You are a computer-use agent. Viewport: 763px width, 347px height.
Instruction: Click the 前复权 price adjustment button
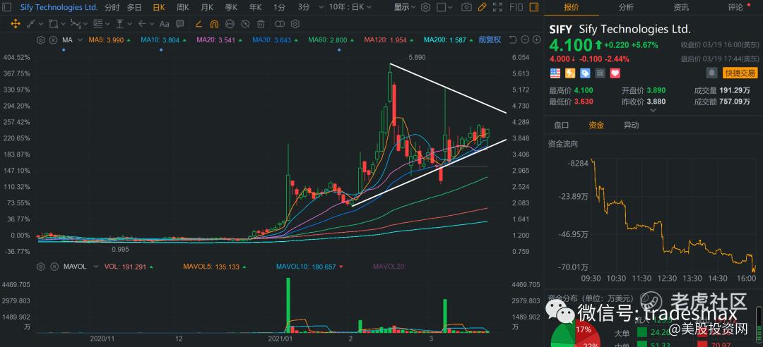(x=490, y=40)
